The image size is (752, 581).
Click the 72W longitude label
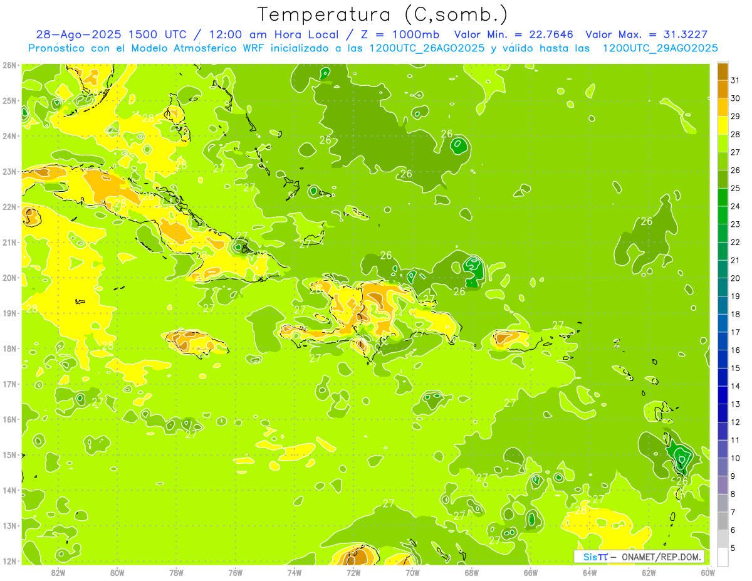(x=353, y=572)
